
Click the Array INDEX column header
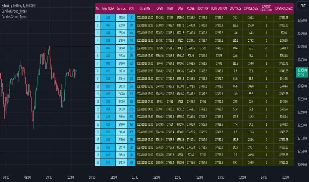click(108, 8)
